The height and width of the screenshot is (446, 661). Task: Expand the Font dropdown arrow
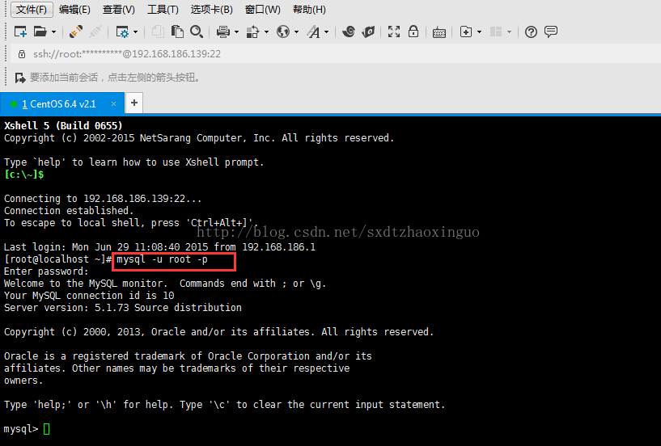[x=327, y=32]
